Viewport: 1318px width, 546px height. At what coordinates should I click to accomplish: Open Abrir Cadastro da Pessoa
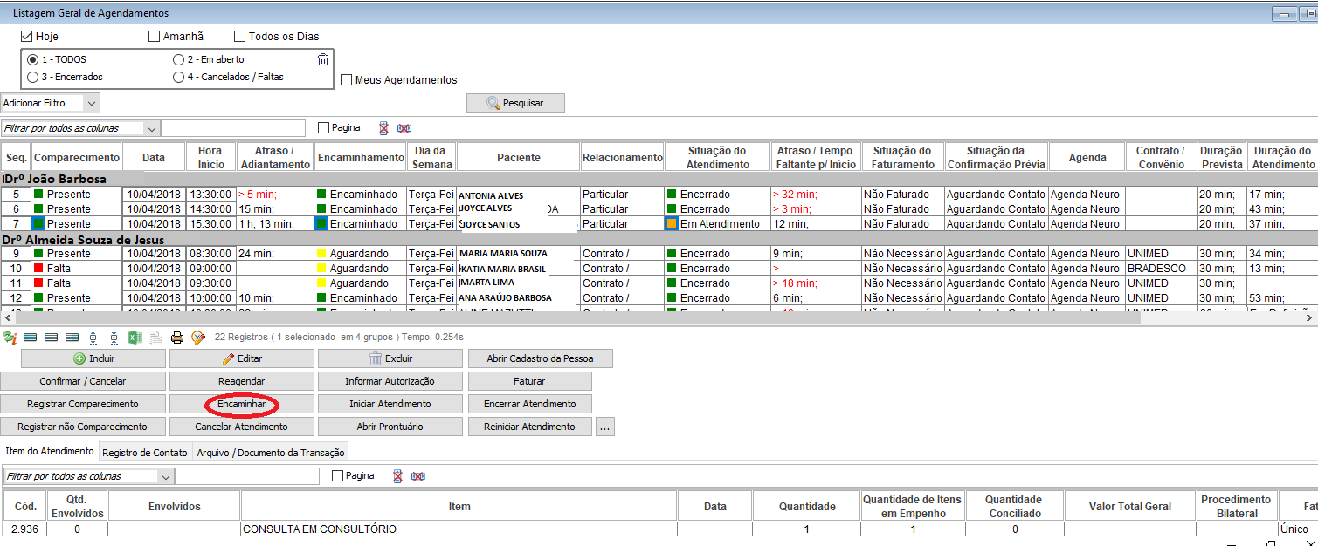pos(541,358)
